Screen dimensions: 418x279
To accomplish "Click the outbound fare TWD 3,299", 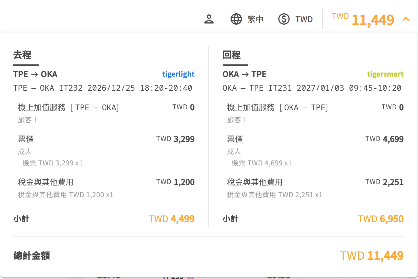I will tap(175, 139).
